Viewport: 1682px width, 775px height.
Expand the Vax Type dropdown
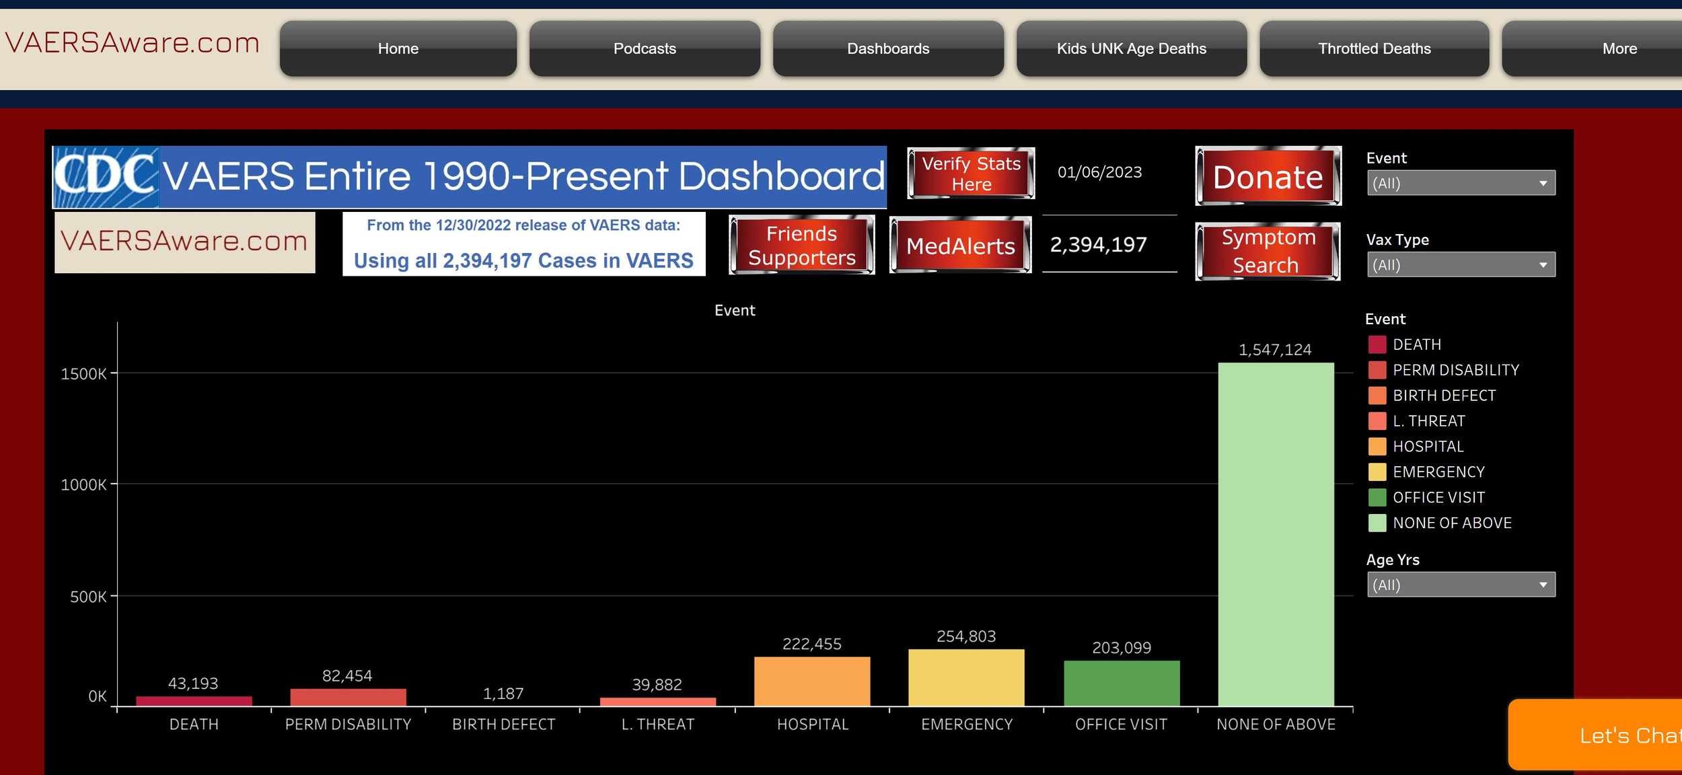coord(1461,265)
